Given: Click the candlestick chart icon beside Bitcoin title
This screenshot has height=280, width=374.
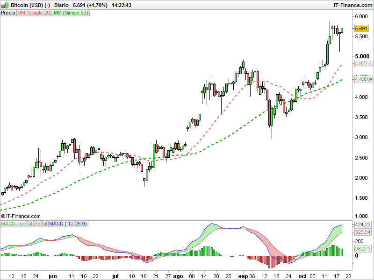Looking at the screenshot, I should [5, 5].
